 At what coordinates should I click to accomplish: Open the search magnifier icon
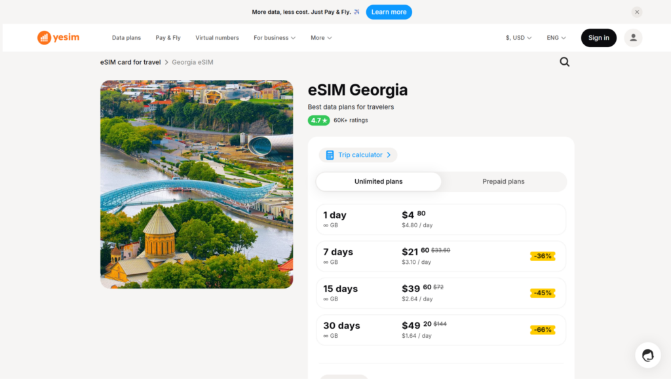(x=564, y=62)
